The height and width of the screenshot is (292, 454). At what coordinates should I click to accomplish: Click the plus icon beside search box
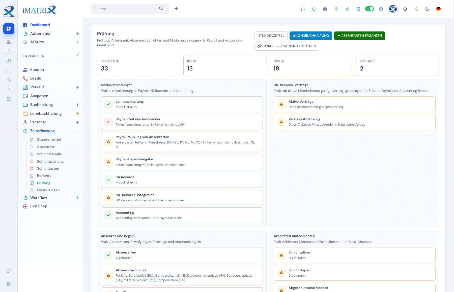click(176, 9)
